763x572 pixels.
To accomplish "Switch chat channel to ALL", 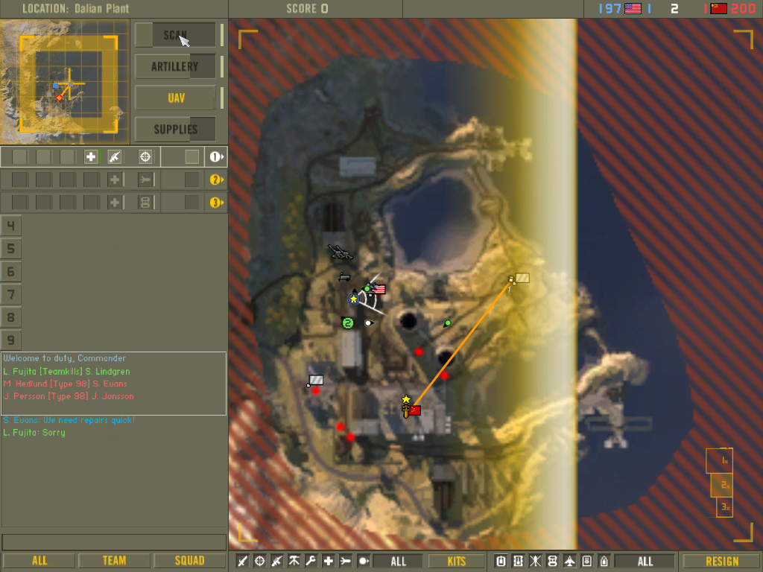I will pyautogui.click(x=39, y=561).
